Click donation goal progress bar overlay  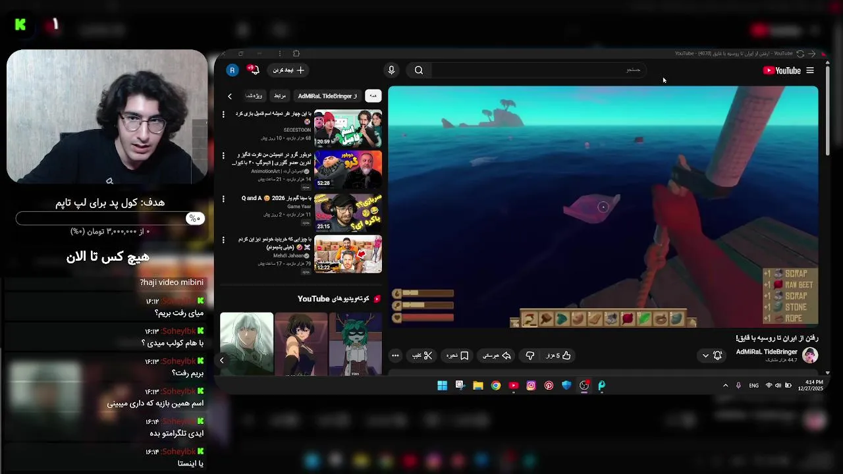point(111,219)
